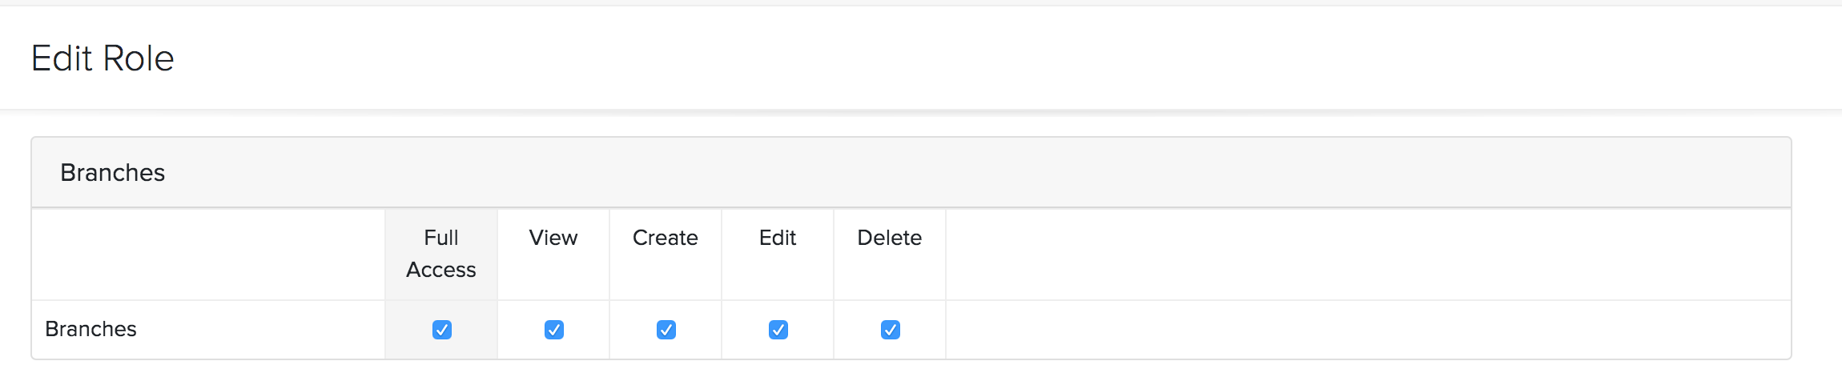
Task: Click white header bar beside Edit Role title
Action: click(961, 58)
